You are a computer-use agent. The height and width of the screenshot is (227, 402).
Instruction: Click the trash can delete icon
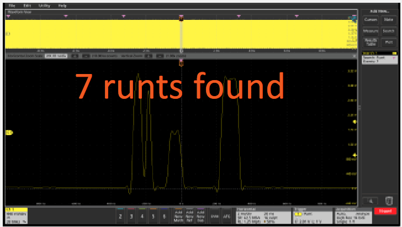[x=389, y=201]
